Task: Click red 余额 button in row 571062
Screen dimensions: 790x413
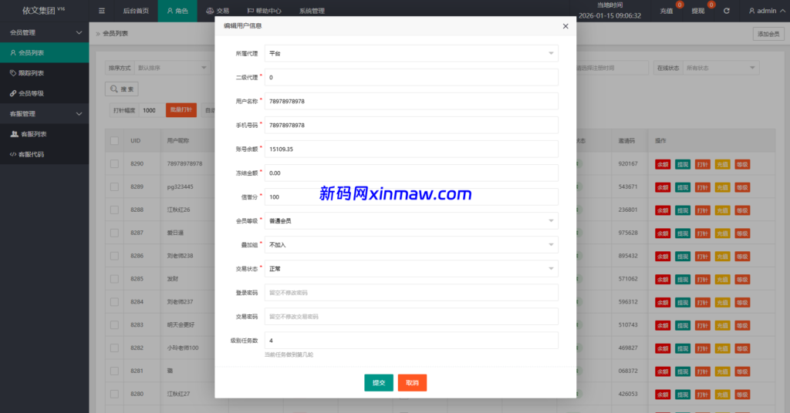Action: (x=663, y=280)
